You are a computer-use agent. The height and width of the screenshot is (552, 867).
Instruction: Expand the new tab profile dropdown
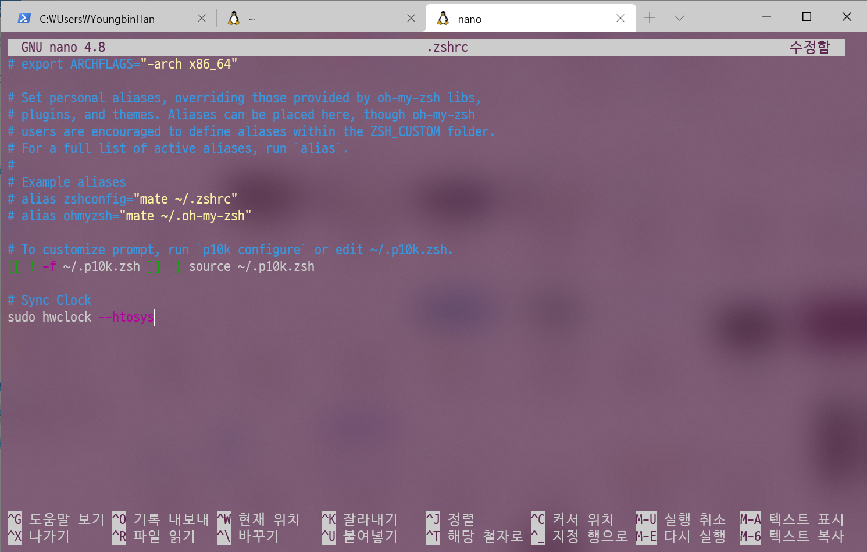(x=679, y=18)
